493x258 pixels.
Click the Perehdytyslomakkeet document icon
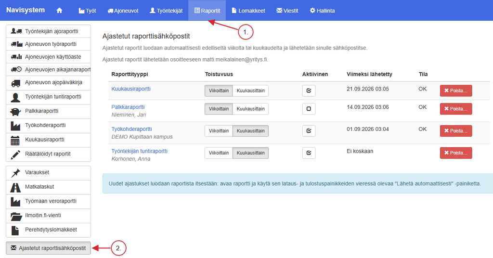(15, 230)
